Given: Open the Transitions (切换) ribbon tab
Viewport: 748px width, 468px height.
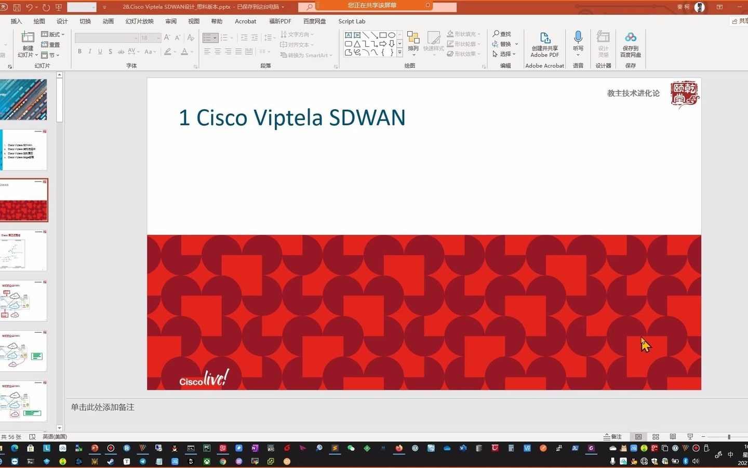Looking at the screenshot, I should click(85, 21).
